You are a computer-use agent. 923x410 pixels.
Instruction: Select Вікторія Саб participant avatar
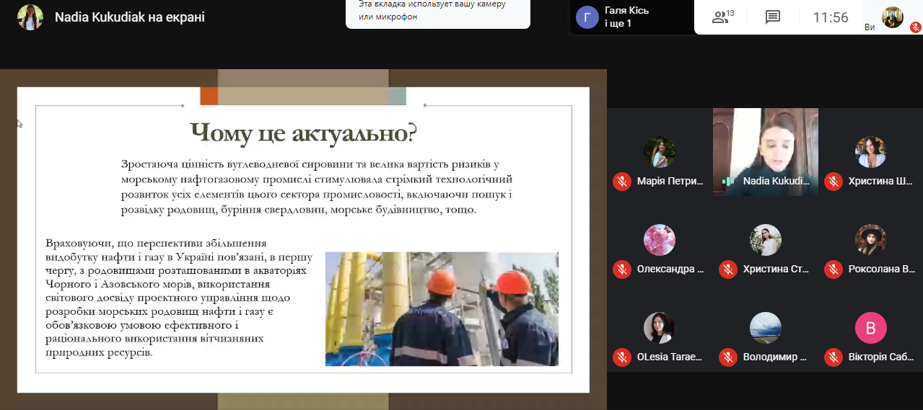click(870, 329)
